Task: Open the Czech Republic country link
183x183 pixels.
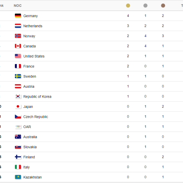Action: pos(36,117)
